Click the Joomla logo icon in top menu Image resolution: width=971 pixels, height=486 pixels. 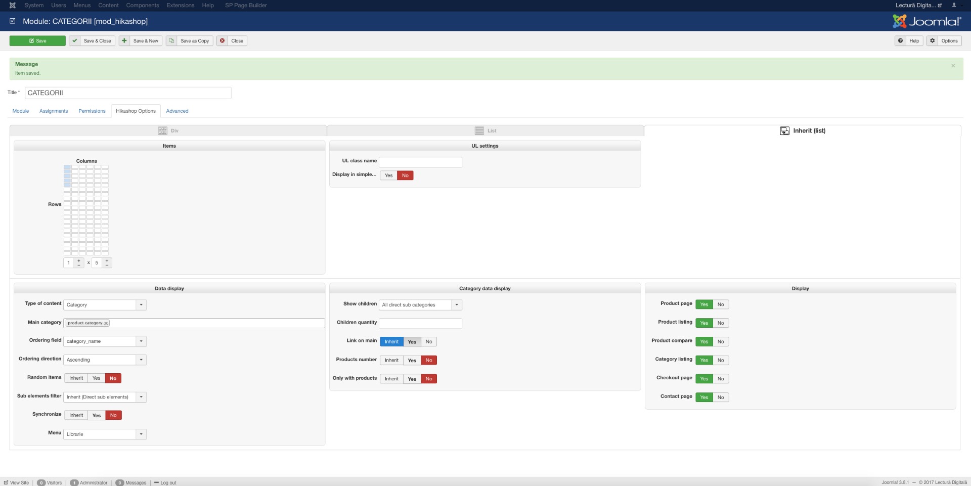(x=13, y=5)
